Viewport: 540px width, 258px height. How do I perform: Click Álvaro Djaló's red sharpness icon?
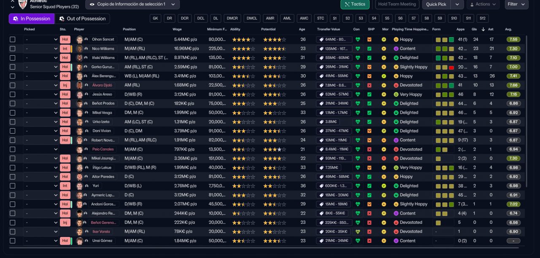(x=370, y=85)
